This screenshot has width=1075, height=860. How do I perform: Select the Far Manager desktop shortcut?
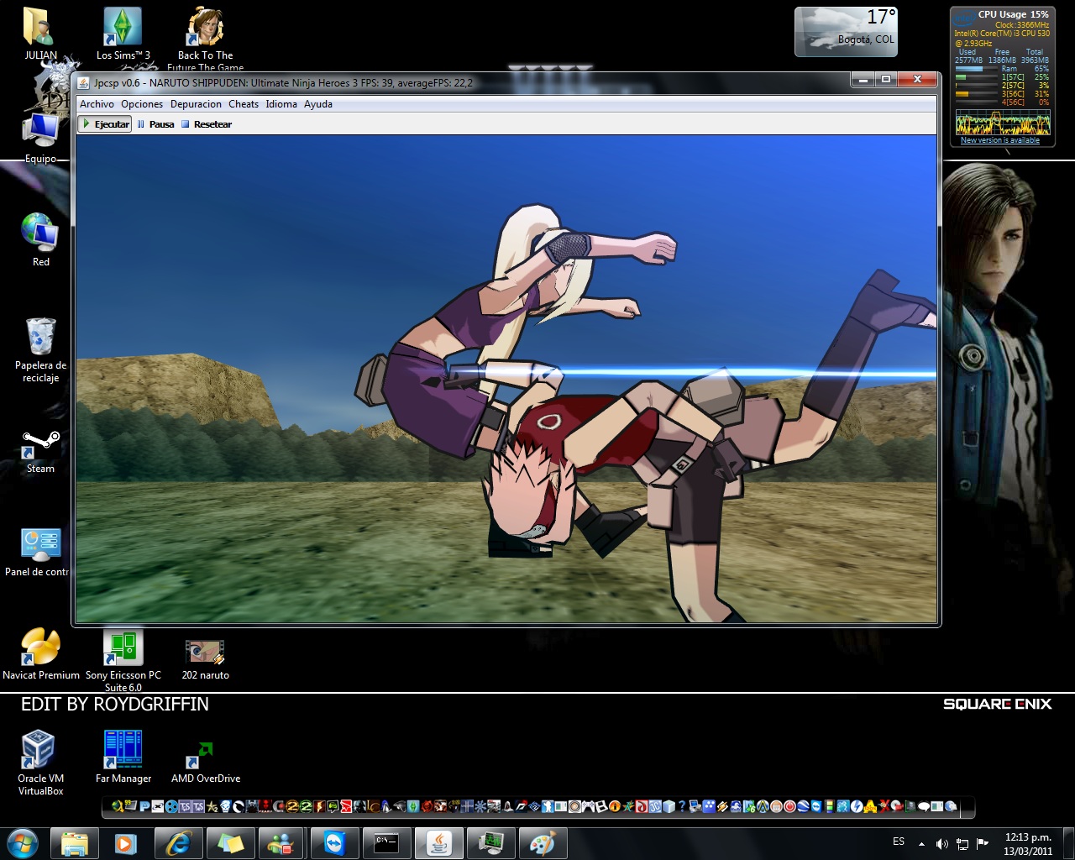pos(123,757)
